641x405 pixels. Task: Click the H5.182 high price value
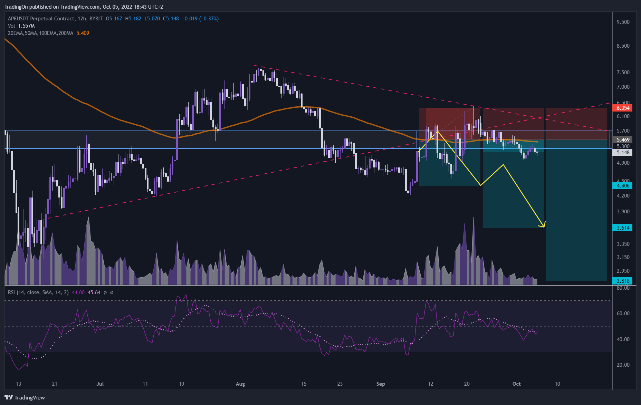pos(133,19)
